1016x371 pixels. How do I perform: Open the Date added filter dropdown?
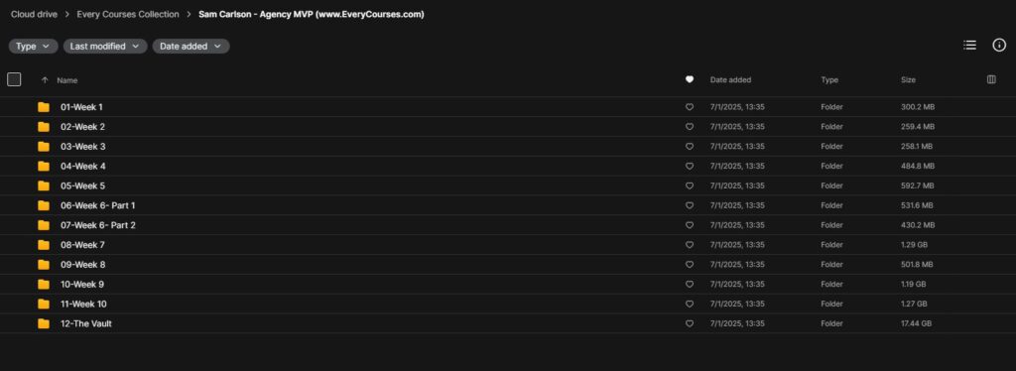tap(190, 46)
